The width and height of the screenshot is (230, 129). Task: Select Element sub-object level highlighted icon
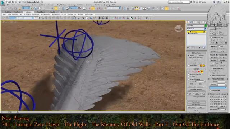[202, 72]
